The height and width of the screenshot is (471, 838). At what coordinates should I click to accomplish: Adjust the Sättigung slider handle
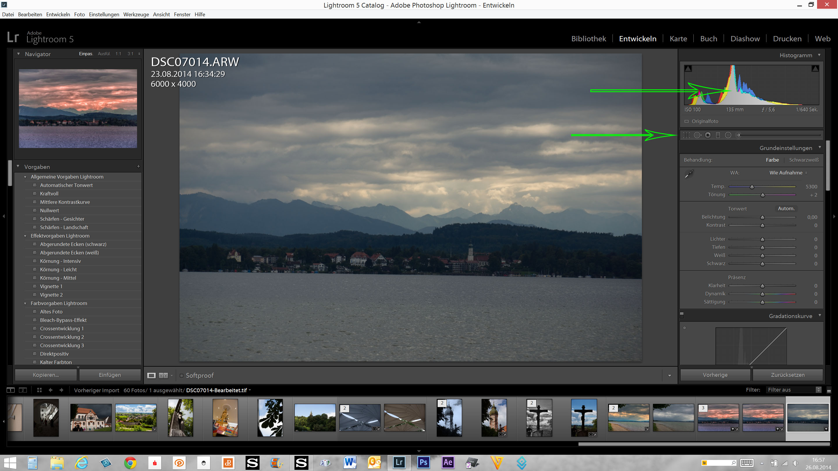pos(762,302)
